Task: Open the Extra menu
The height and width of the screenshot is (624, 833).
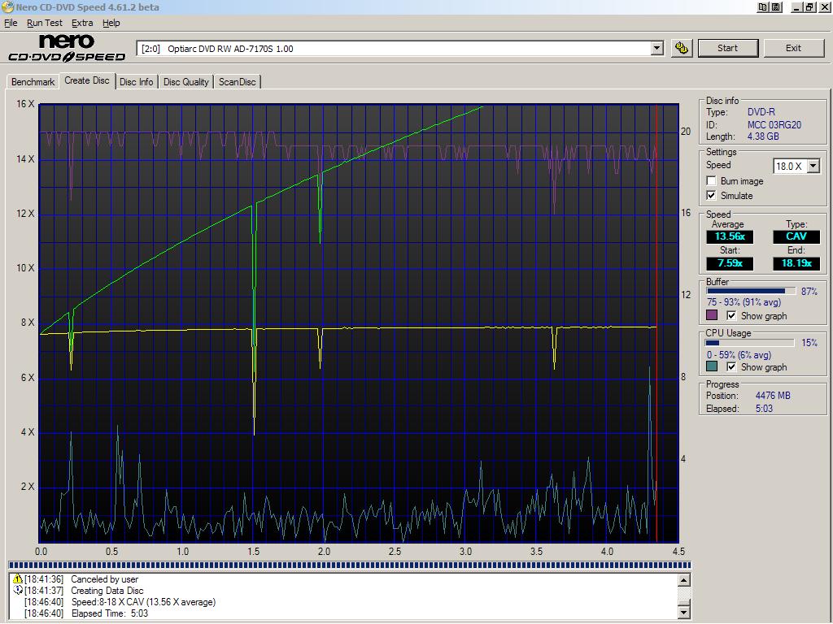Action: 82,23
